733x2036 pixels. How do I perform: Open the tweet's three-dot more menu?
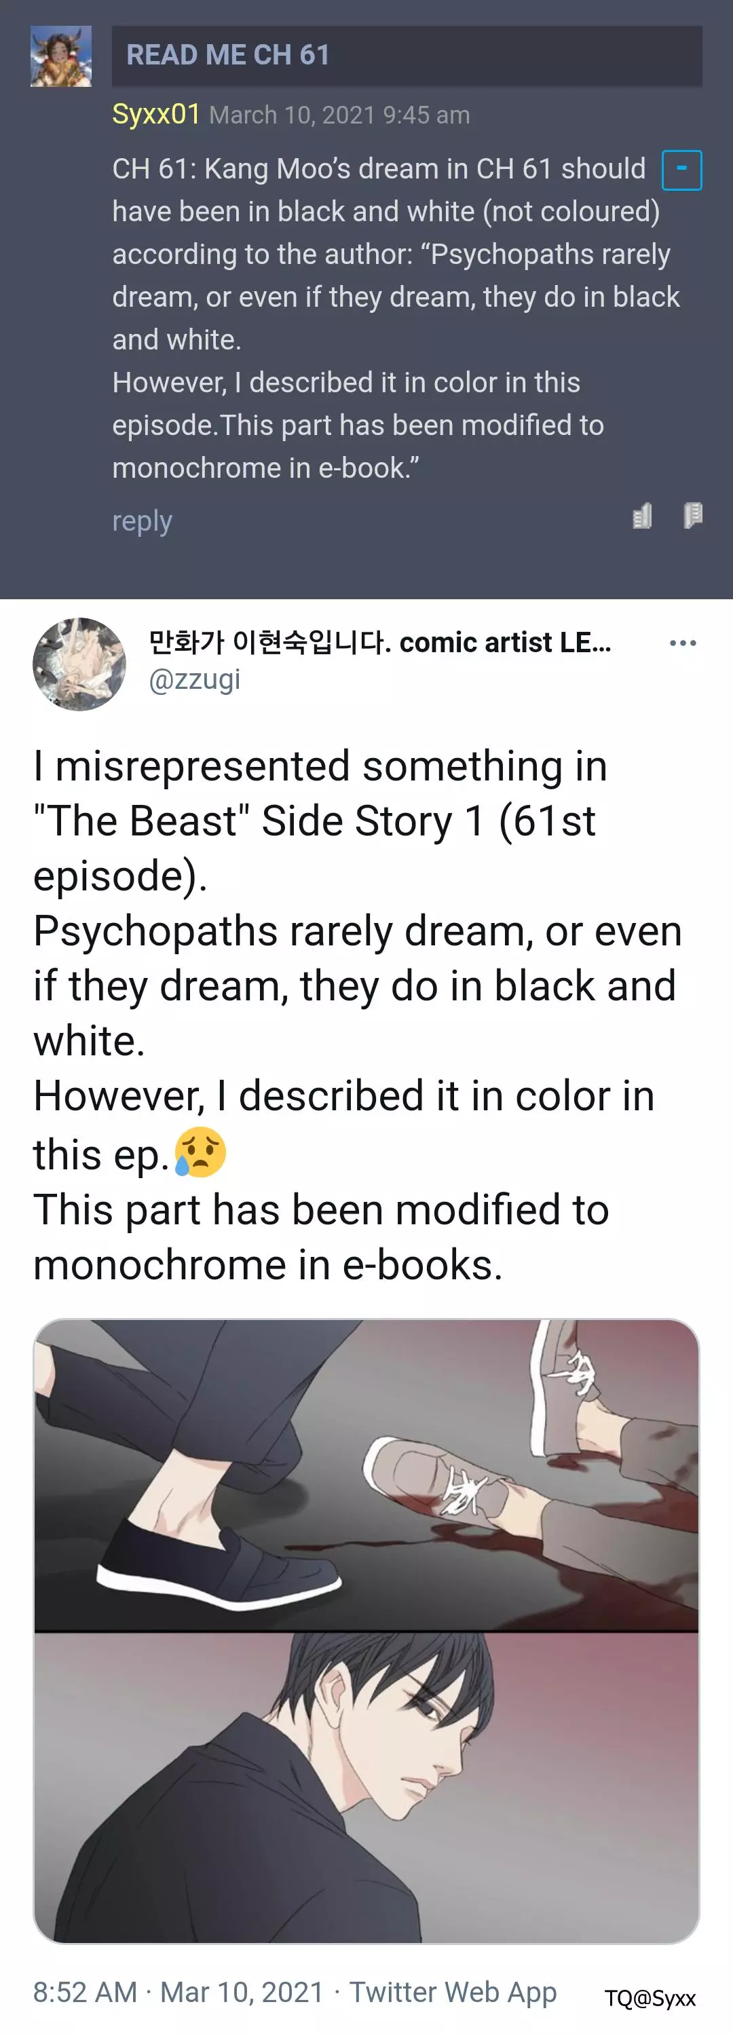point(682,643)
